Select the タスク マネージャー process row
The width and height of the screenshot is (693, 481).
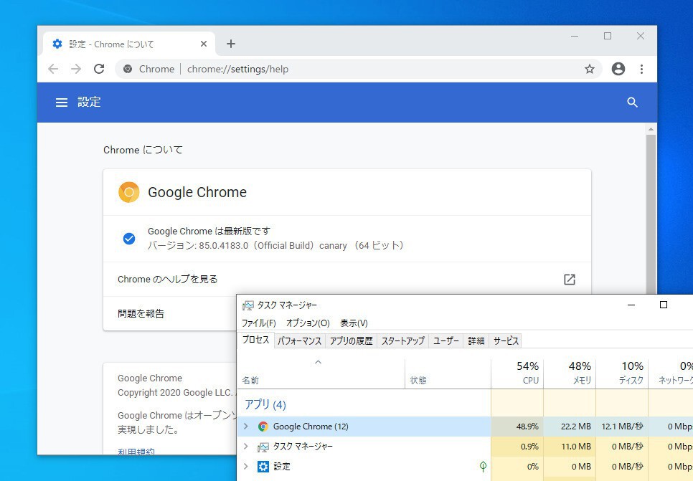tap(465, 447)
